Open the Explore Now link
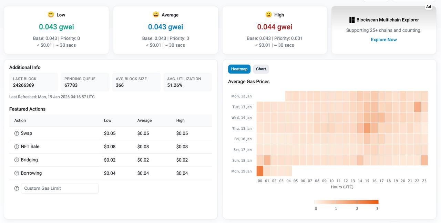Screen dimensions: 441x223 [383, 39]
